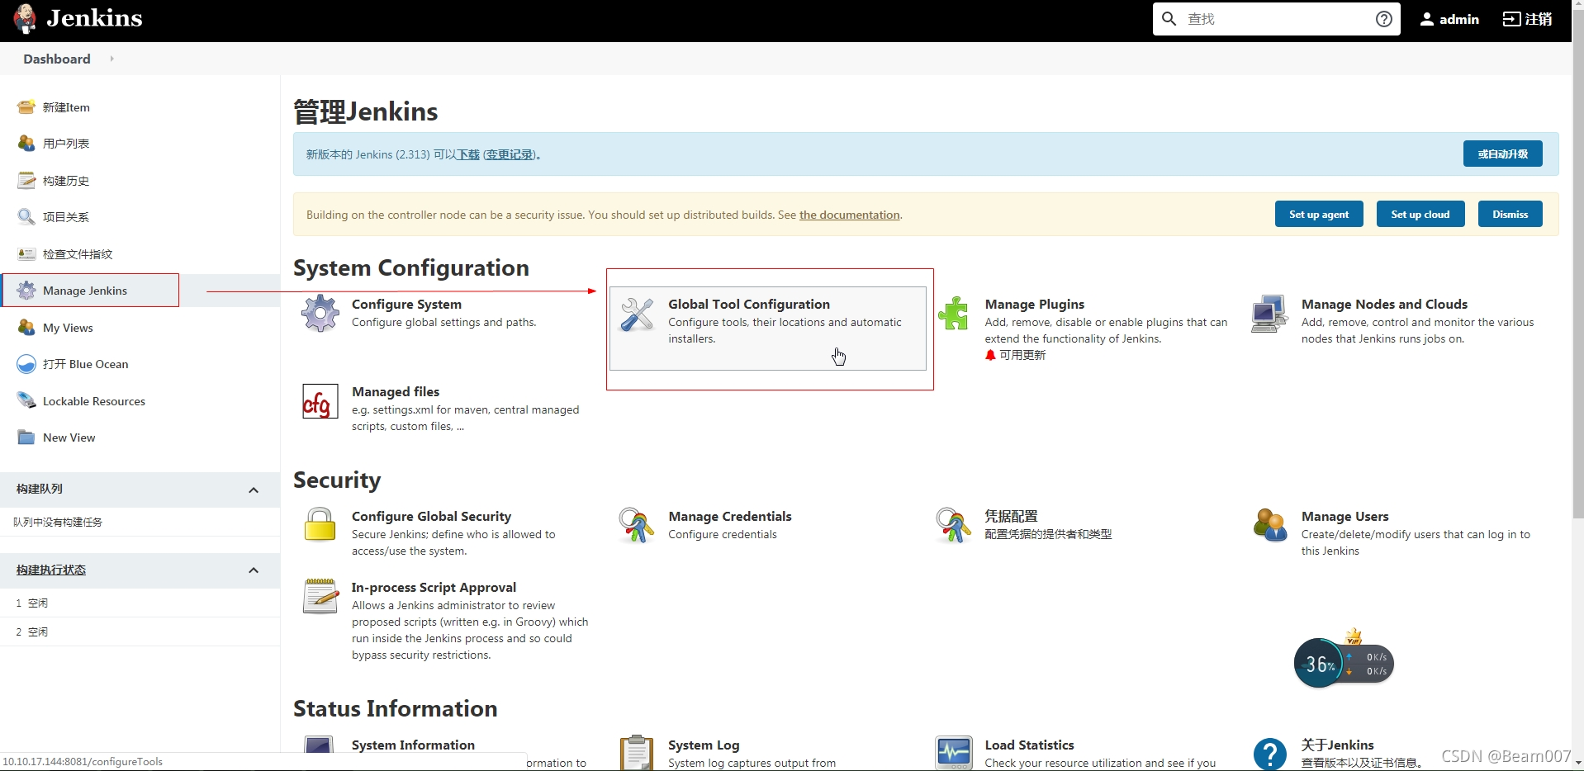Open the 下载 link for Jenkins 2.313
This screenshot has width=1584, height=771.
click(x=468, y=154)
